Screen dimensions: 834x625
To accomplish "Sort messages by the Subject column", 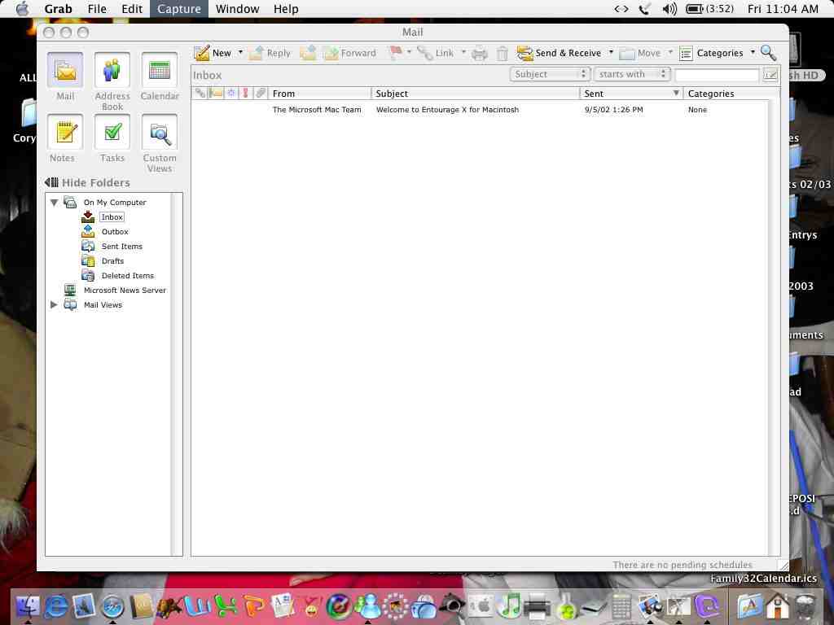I will coord(475,94).
